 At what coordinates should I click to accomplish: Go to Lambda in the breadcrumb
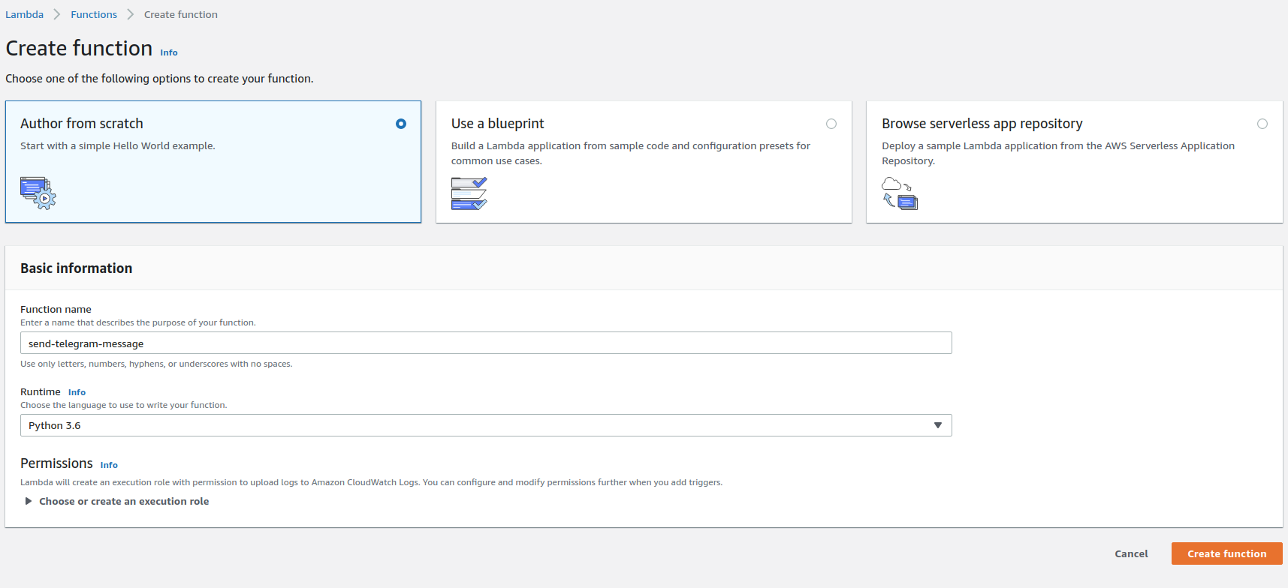tap(25, 15)
